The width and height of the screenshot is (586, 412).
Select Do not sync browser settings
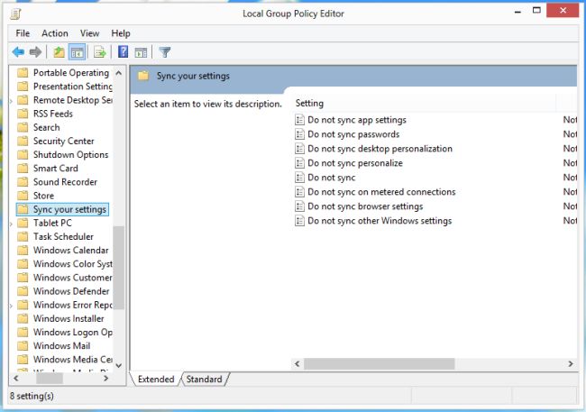365,206
